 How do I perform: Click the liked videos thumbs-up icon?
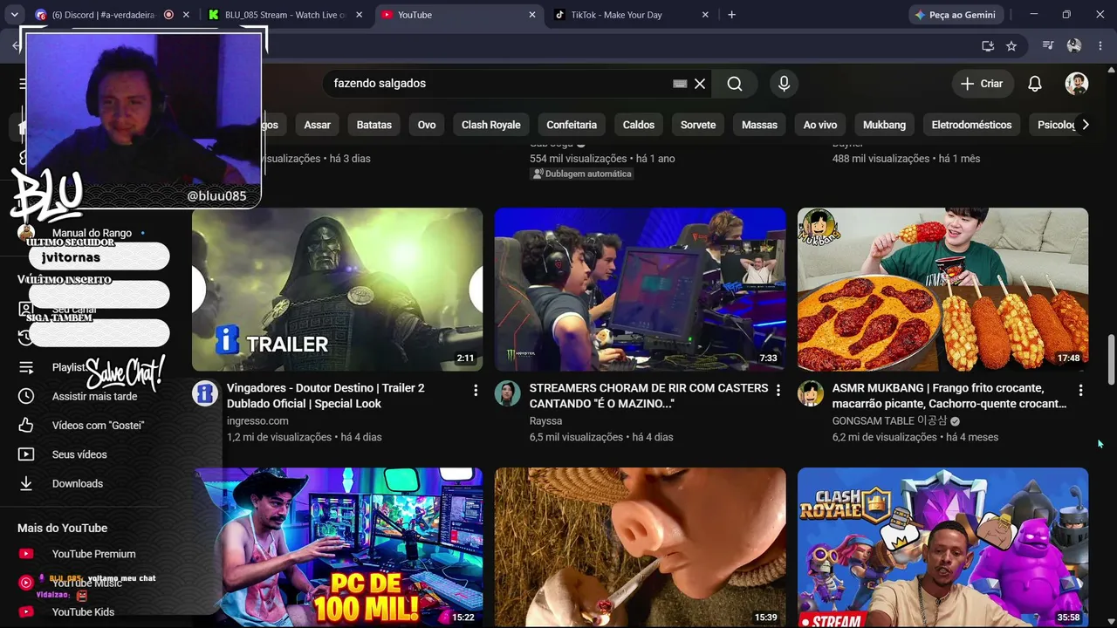[x=26, y=426]
